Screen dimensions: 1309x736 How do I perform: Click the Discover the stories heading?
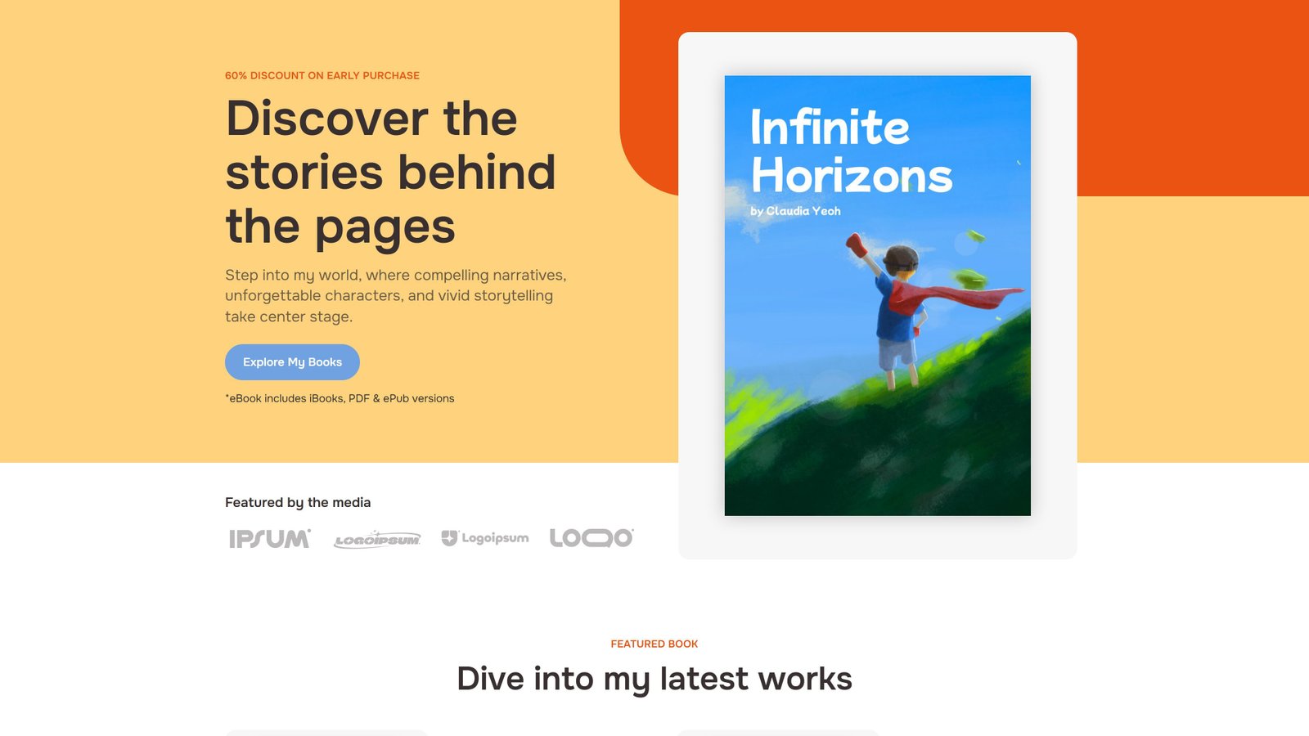coord(391,172)
